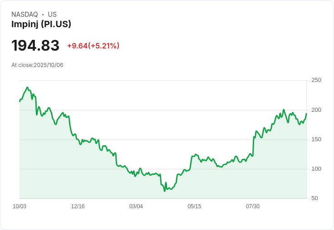Click the 10/03 date on the x-axis
334x230 pixels.
coord(20,206)
